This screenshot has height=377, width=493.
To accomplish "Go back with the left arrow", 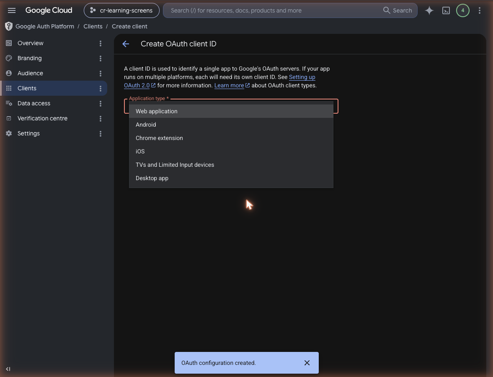I will tap(126, 44).
